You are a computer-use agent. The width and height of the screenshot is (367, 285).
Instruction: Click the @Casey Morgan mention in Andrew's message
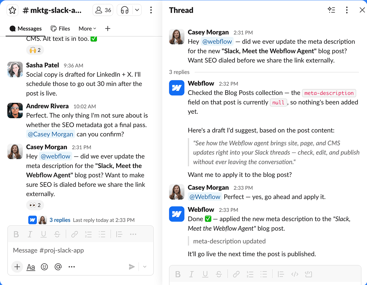pos(50,134)
